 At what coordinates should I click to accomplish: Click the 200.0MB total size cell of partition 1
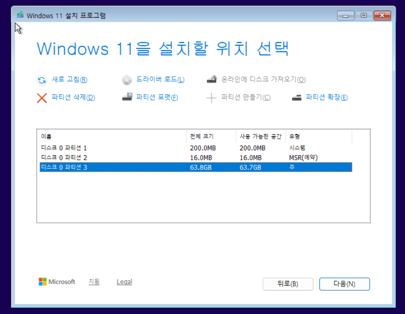(x=203, y=148)
